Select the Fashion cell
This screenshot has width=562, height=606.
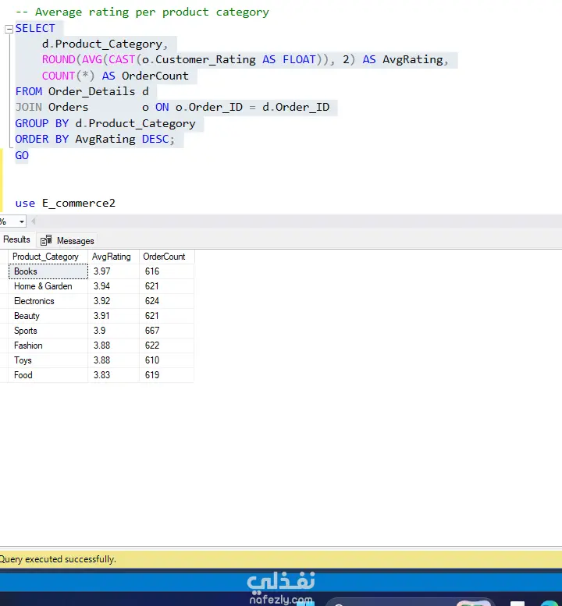(x=48, y=346)
